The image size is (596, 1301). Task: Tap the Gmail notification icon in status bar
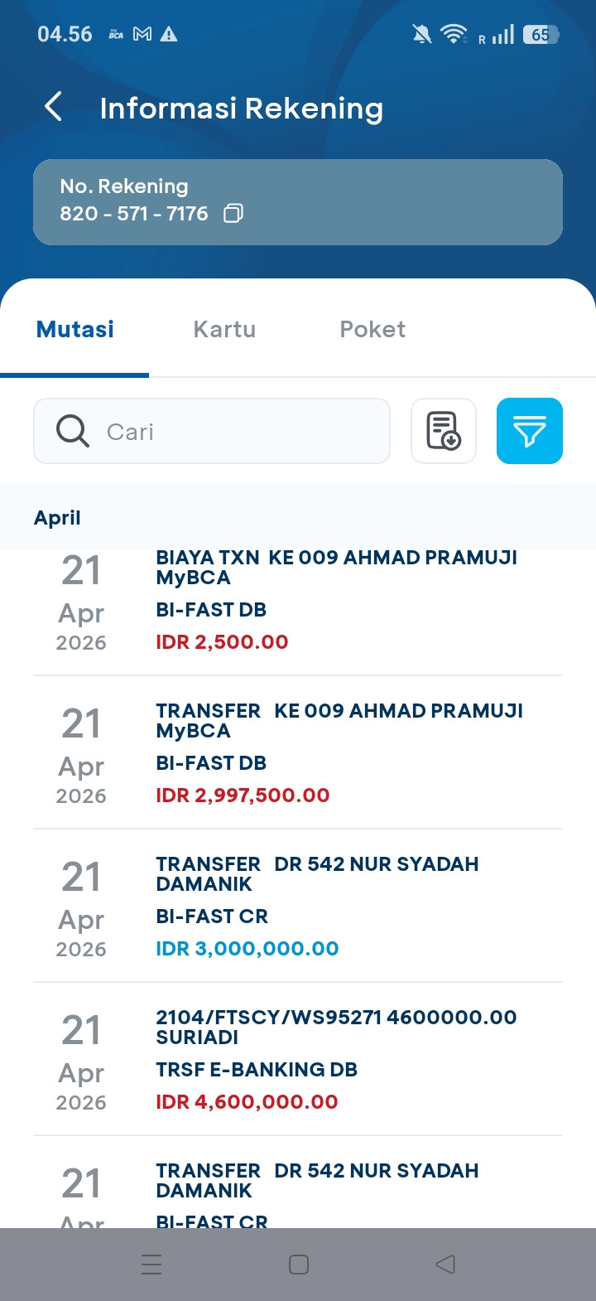click(x=142, y=34)
